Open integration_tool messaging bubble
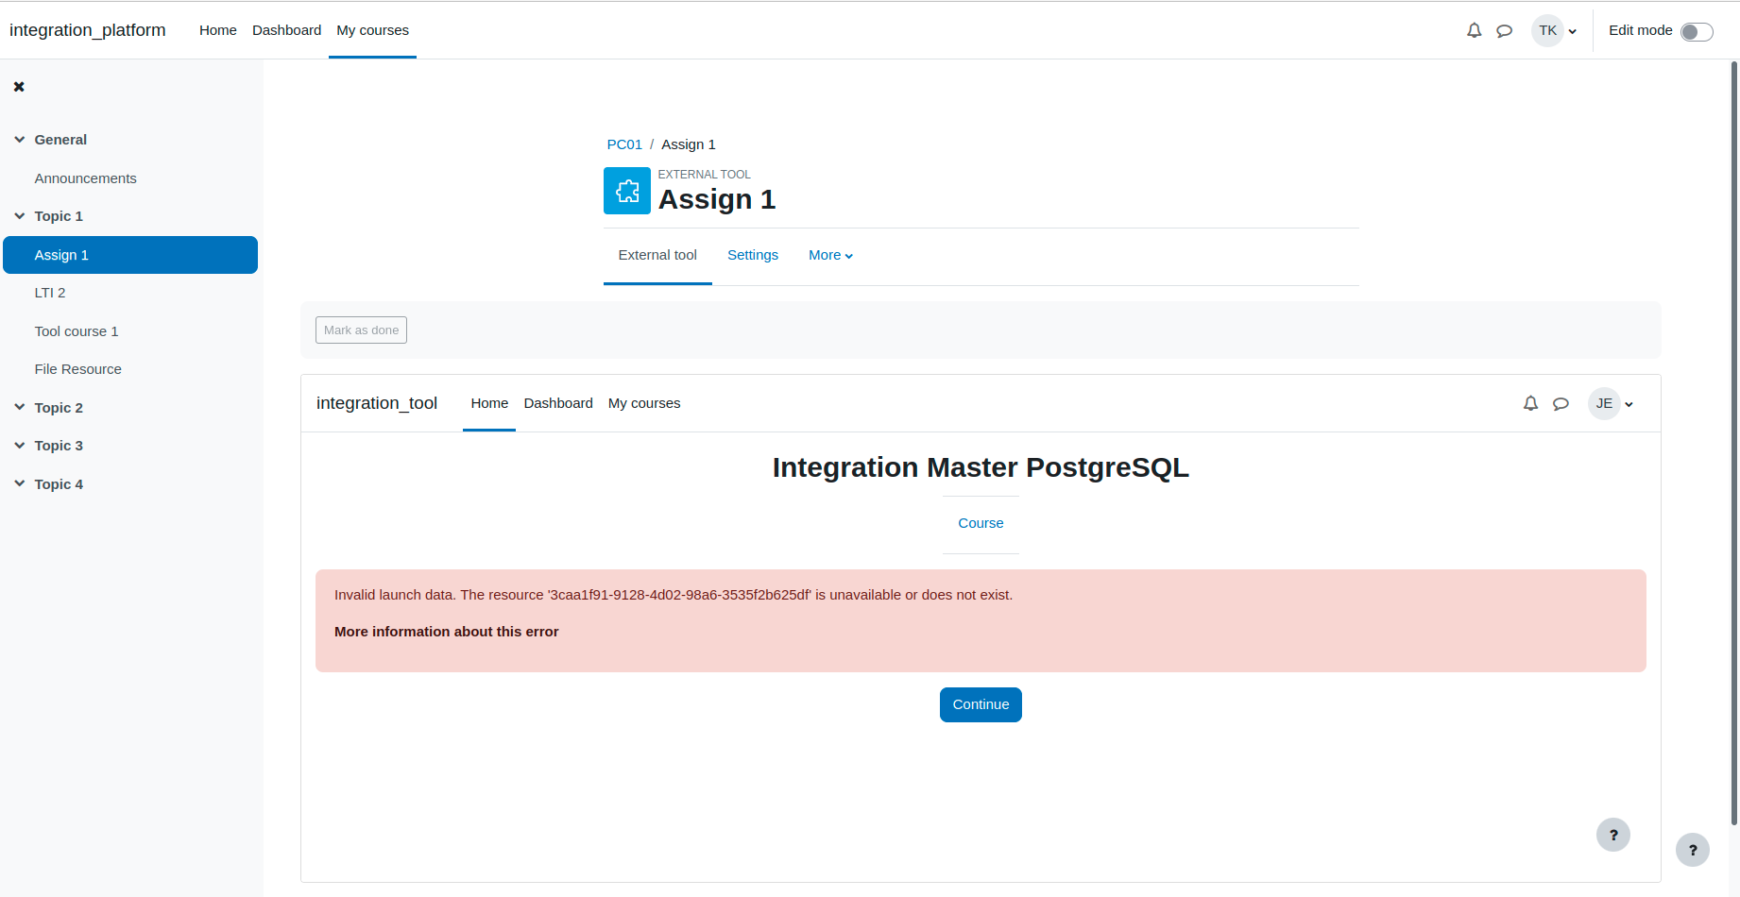The height and width of the screenshot is (897, 1740). click(1561, 404)
